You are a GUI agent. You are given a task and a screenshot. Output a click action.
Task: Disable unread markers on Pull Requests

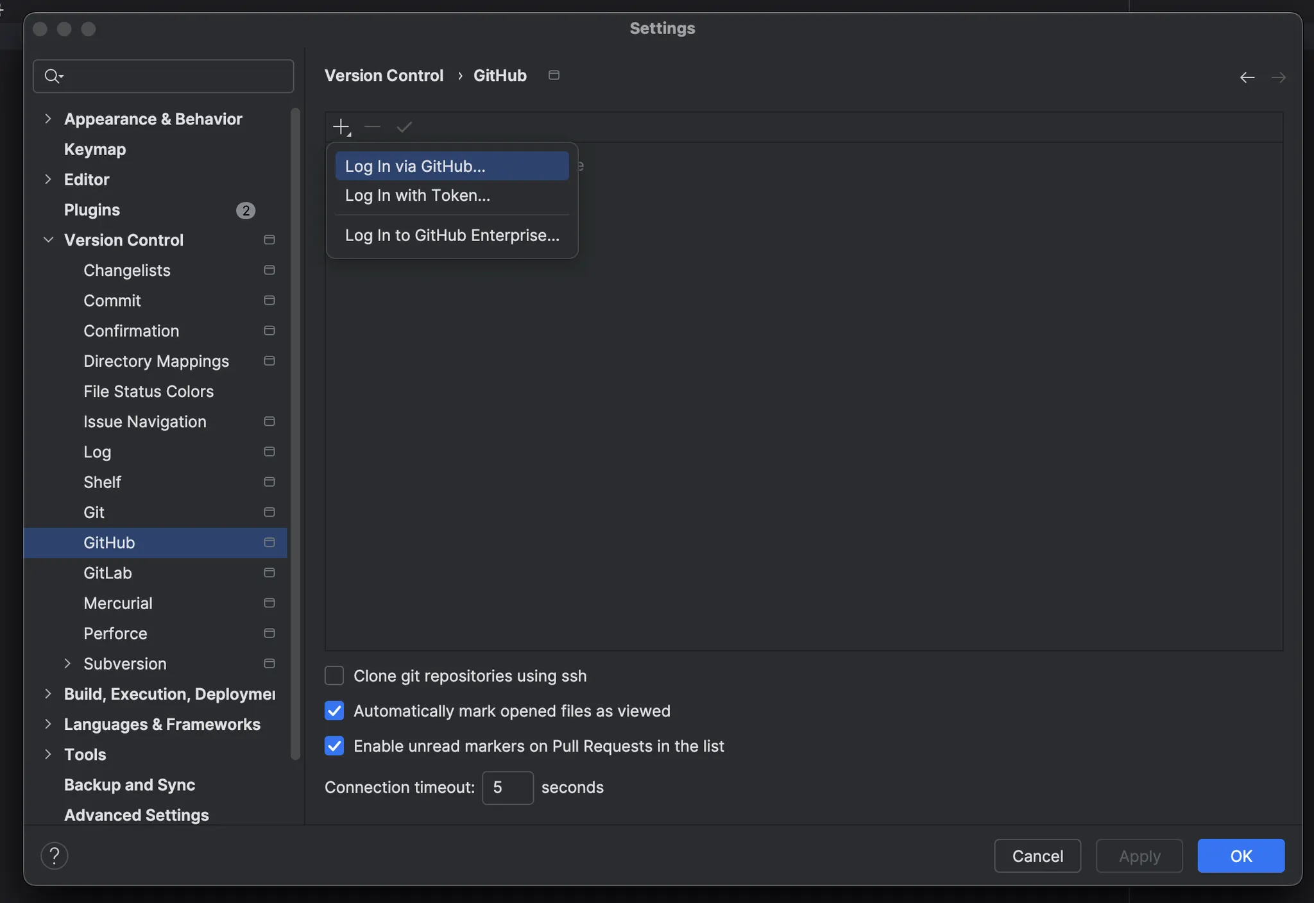tap(334, 746)
